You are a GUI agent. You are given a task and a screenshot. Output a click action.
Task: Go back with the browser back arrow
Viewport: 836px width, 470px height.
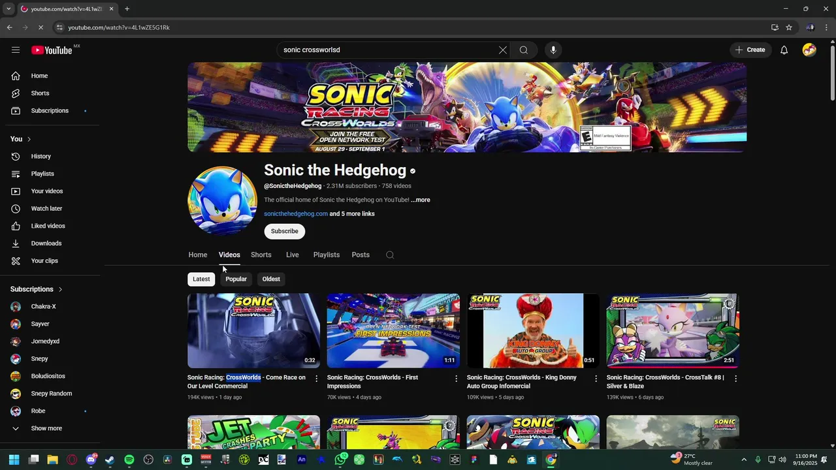coord(9,27)
